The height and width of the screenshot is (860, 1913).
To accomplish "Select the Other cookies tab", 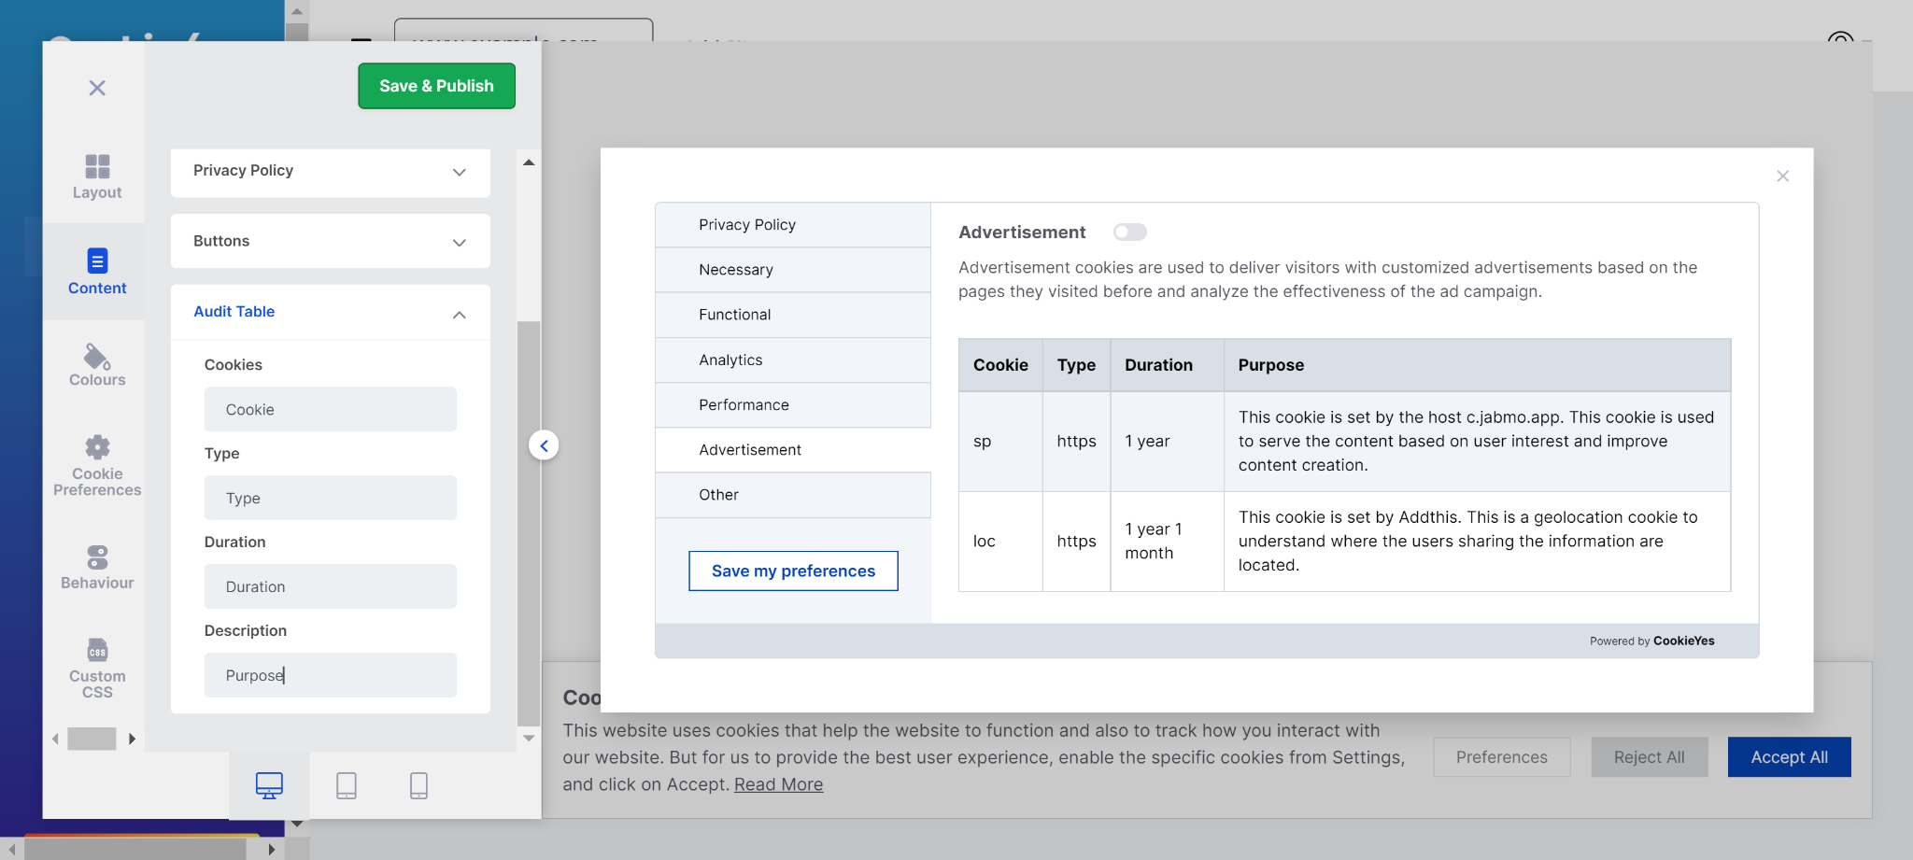I will [x=793, y=495].
